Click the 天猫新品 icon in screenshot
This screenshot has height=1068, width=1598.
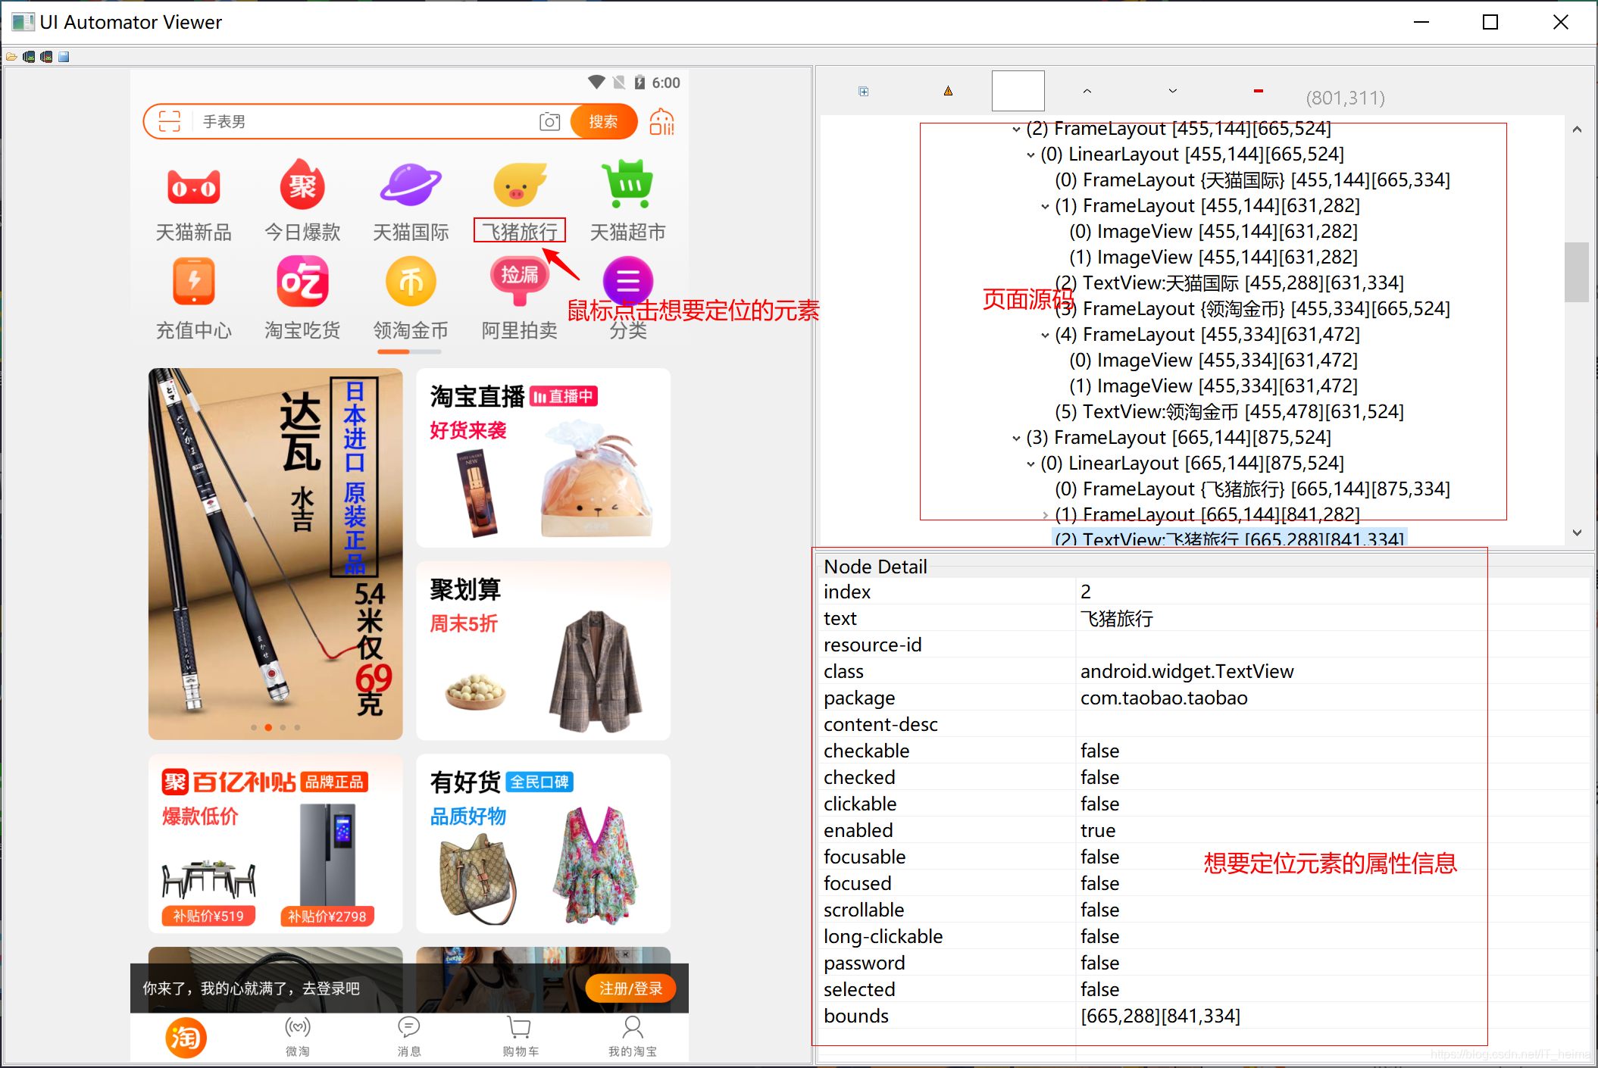(193, 186)
